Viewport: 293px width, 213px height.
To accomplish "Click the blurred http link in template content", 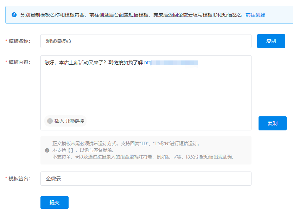I will coord(171,63).
